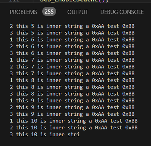151x146 pixels.
Task: Click the terminal line '3 this 9'
Action: pyautogui.click(x=72, y=114)
